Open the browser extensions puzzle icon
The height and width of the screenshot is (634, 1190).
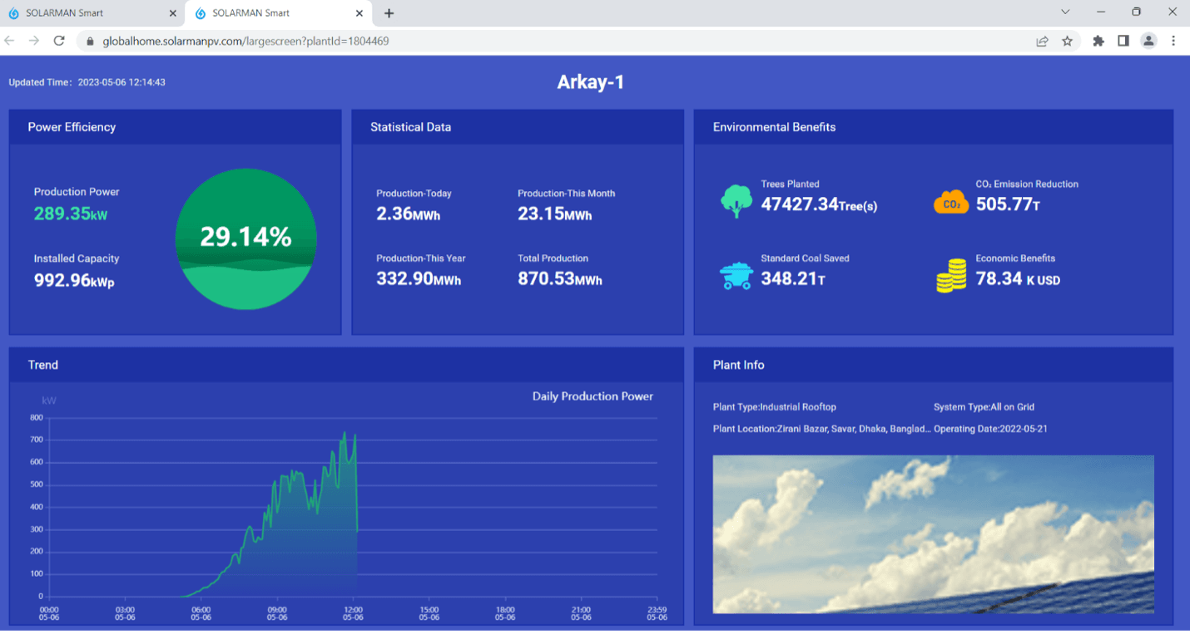pyautogui.click(x=1098, y=41)
